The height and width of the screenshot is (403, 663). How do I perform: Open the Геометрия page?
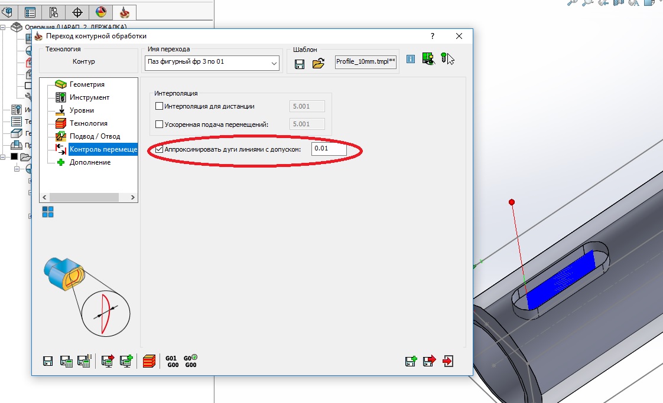pos(87,84)
